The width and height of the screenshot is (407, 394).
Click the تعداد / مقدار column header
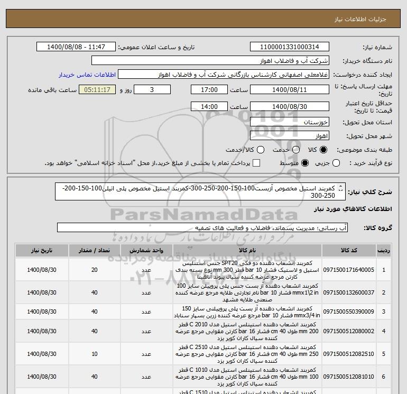(x=94, y=250)
